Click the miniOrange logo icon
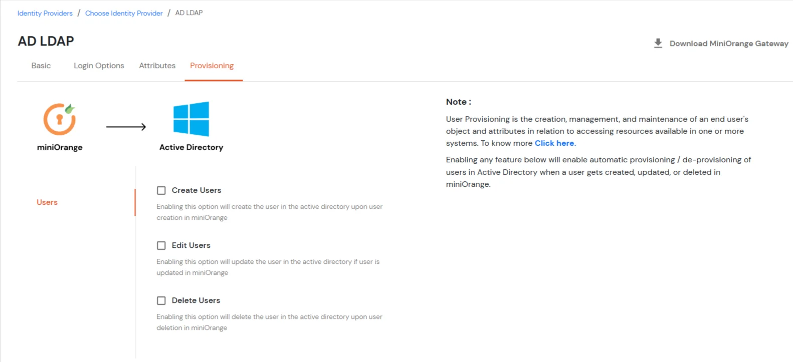The height and width of the screenshot is (362, 793). click(x=59, y=119)
